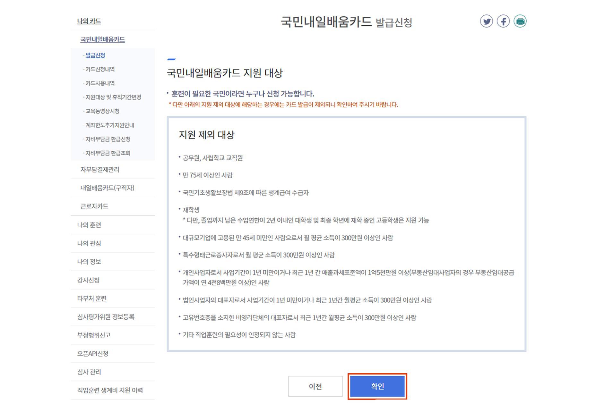Click the 이전 button
597x404 pixels.
(315, 386)
